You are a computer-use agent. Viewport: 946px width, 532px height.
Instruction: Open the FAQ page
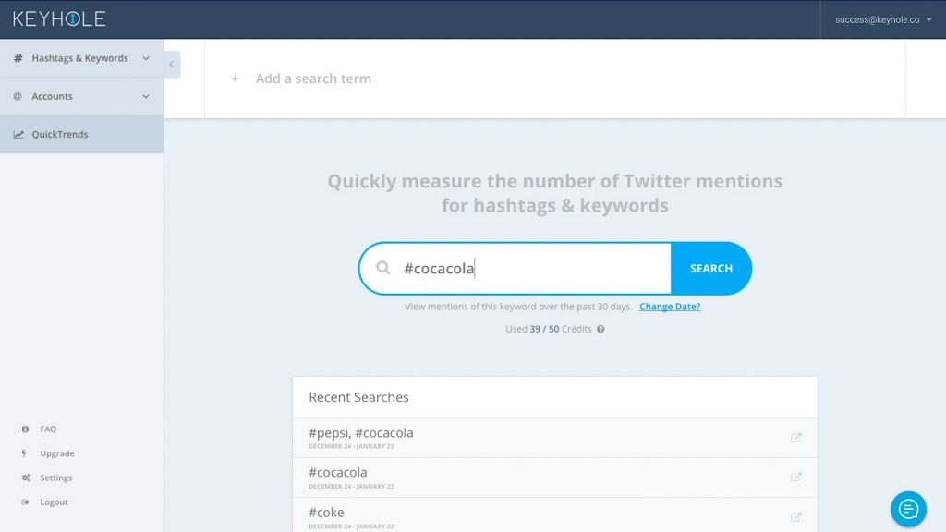(x=48, y=429)
